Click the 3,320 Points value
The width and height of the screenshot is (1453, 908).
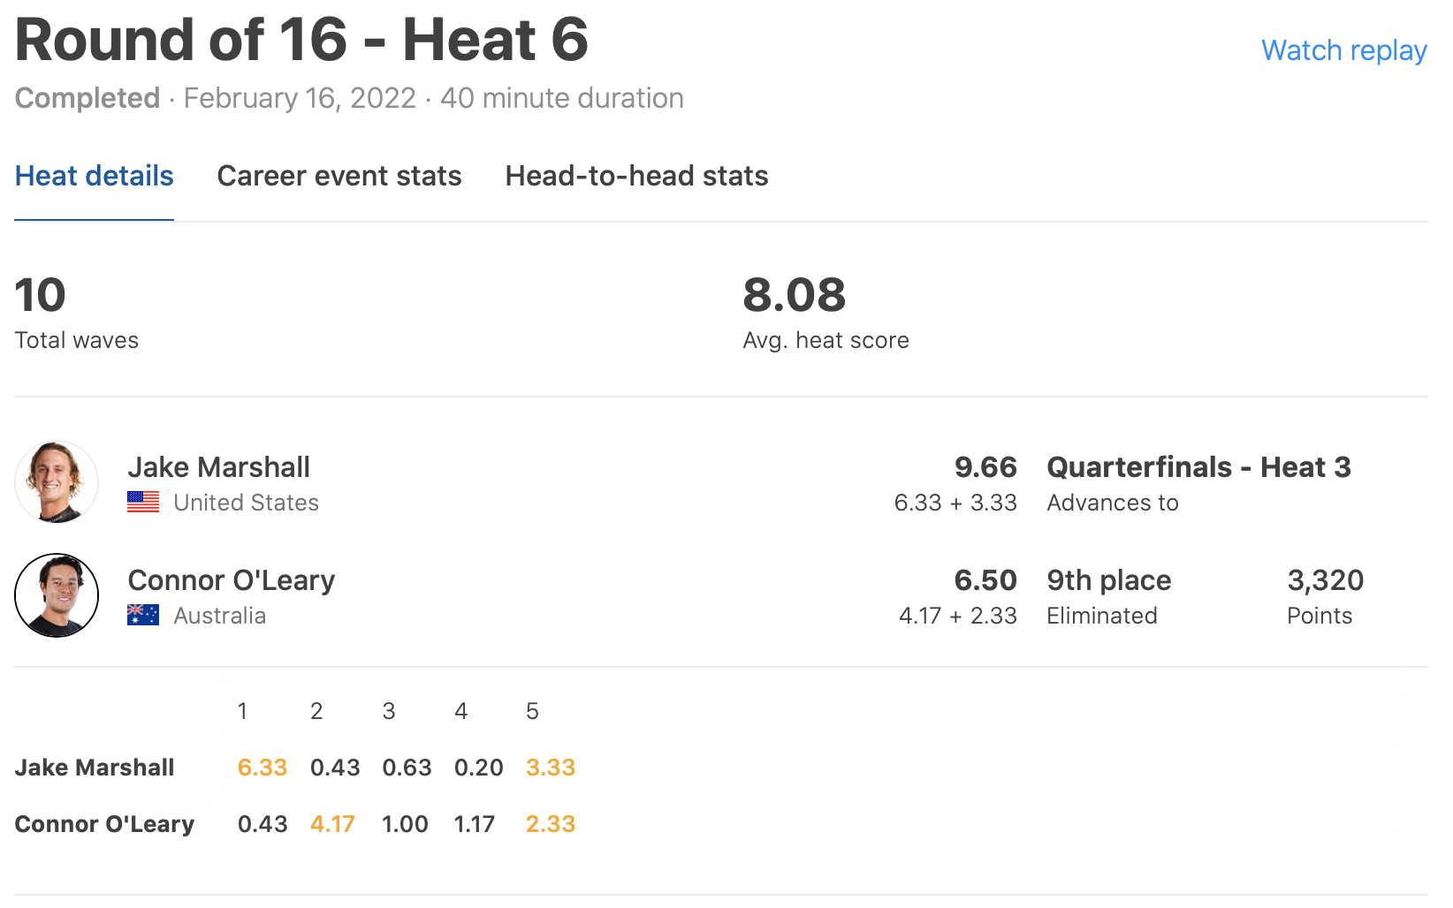point(1325,580)
